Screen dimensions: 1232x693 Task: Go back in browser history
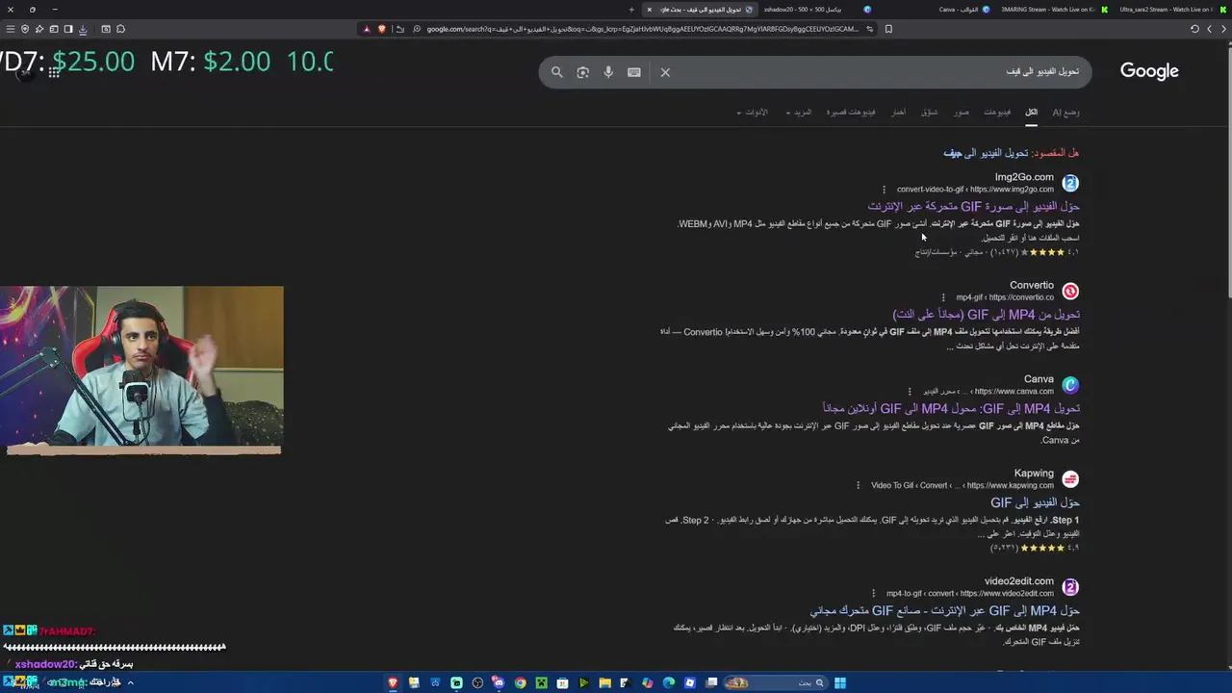coord(1223,29)
